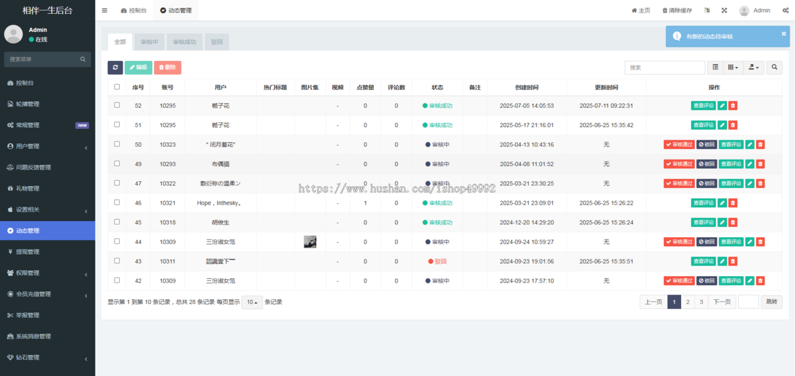Expand 权限管理 in the sidebar
Image resolution: width=795 pixels, height=376 pixels.
pyautogui.click(x=48, y=273)
